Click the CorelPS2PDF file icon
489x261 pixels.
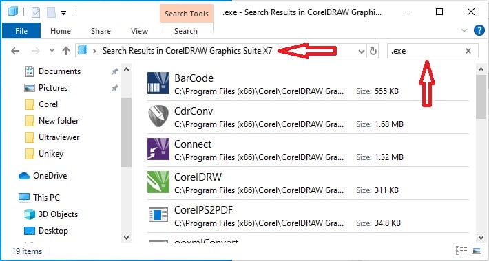[158, 215]
